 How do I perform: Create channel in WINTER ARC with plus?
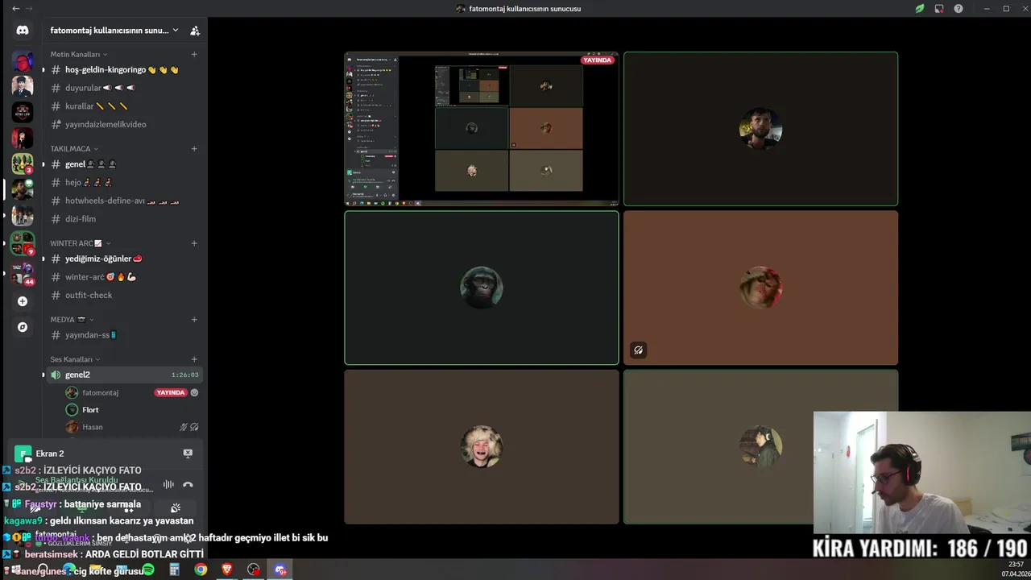point(194,243)
